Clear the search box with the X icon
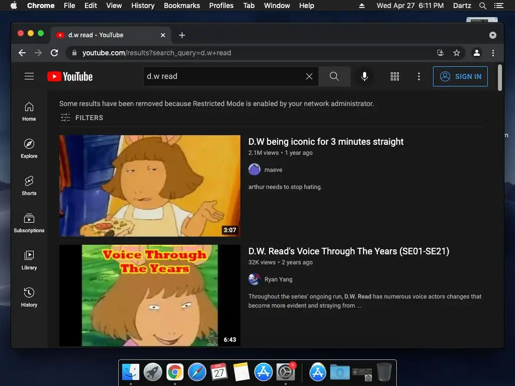 click(x=309, y=76)
